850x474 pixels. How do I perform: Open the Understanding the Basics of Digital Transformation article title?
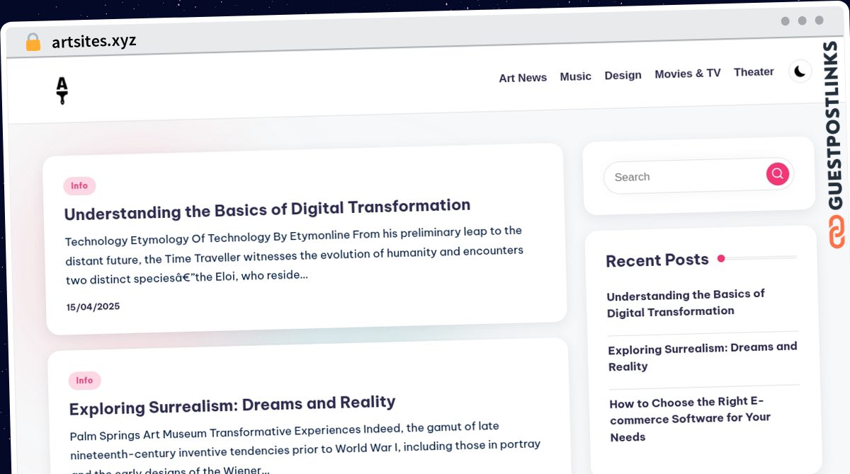coord(267,209)
